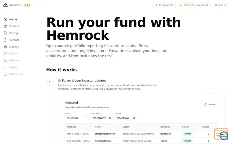Click the play icon in Try the Demo
The image size is (231, 144).
tap(156, 5)
